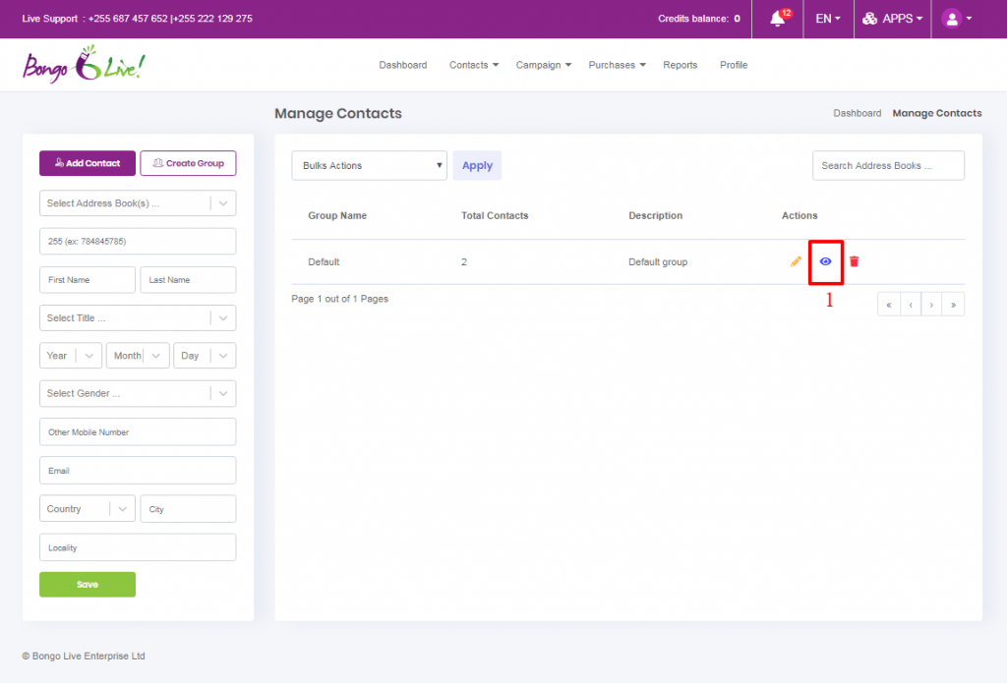Expand the Select Gender dropdown
Viewport: 1007px width, 683px height.
click(x=137, y=393)
